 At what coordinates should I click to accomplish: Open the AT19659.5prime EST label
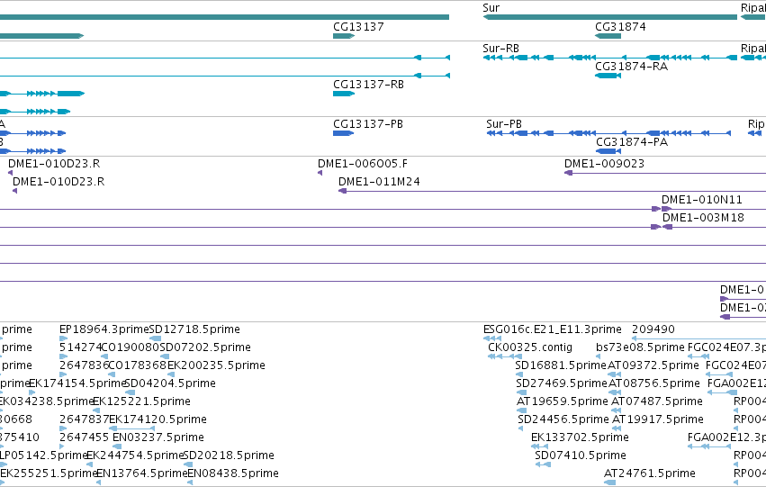tap(563, 401)
